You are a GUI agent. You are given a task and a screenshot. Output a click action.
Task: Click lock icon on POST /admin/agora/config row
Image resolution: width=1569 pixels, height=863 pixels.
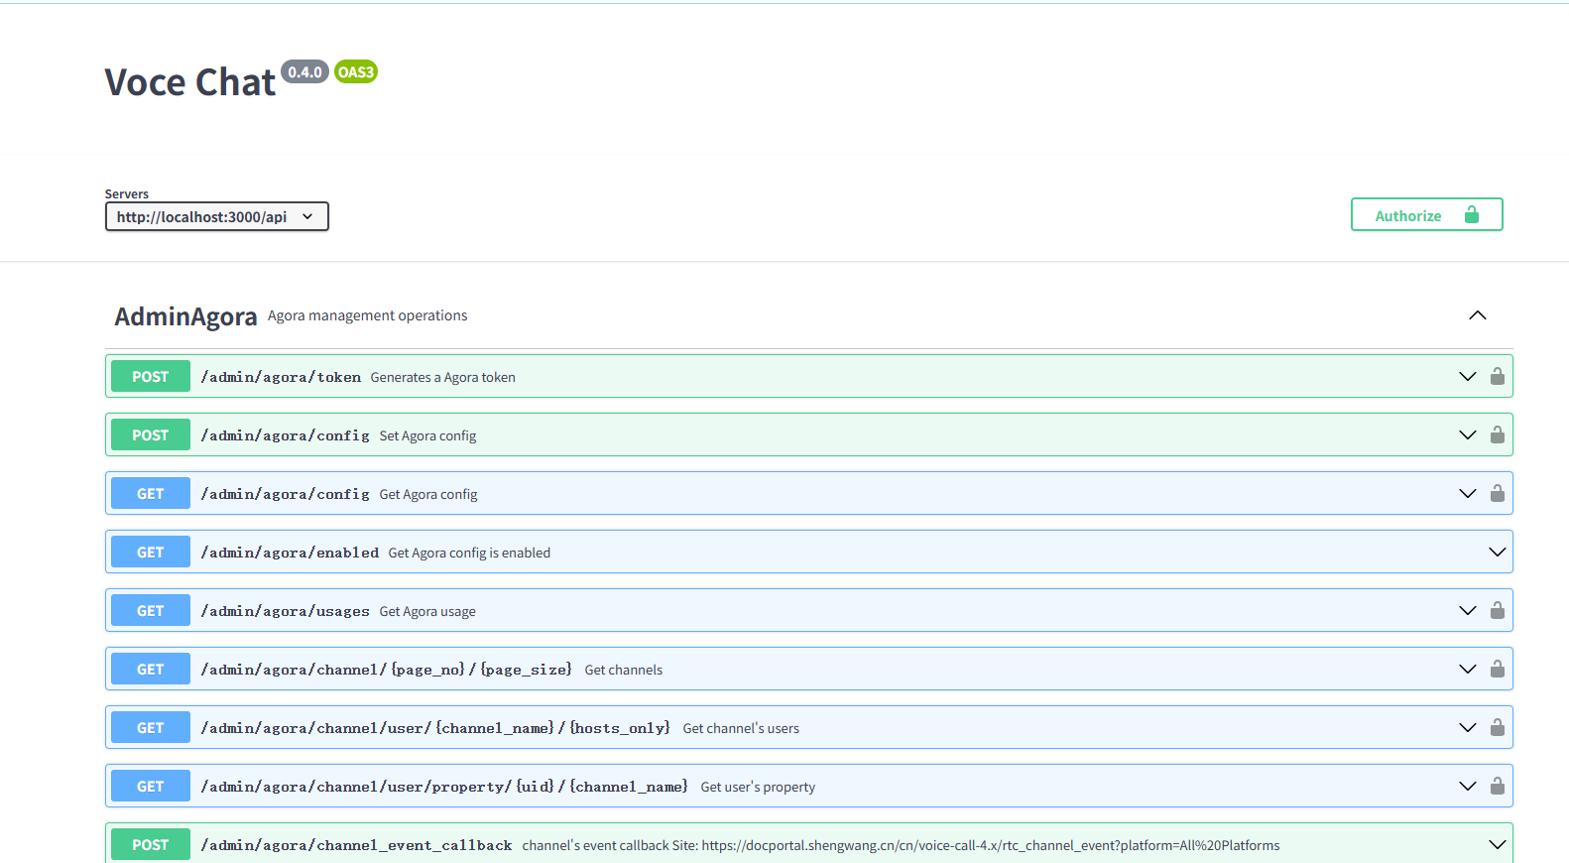pyautogui.click(x=1498, y=434)
